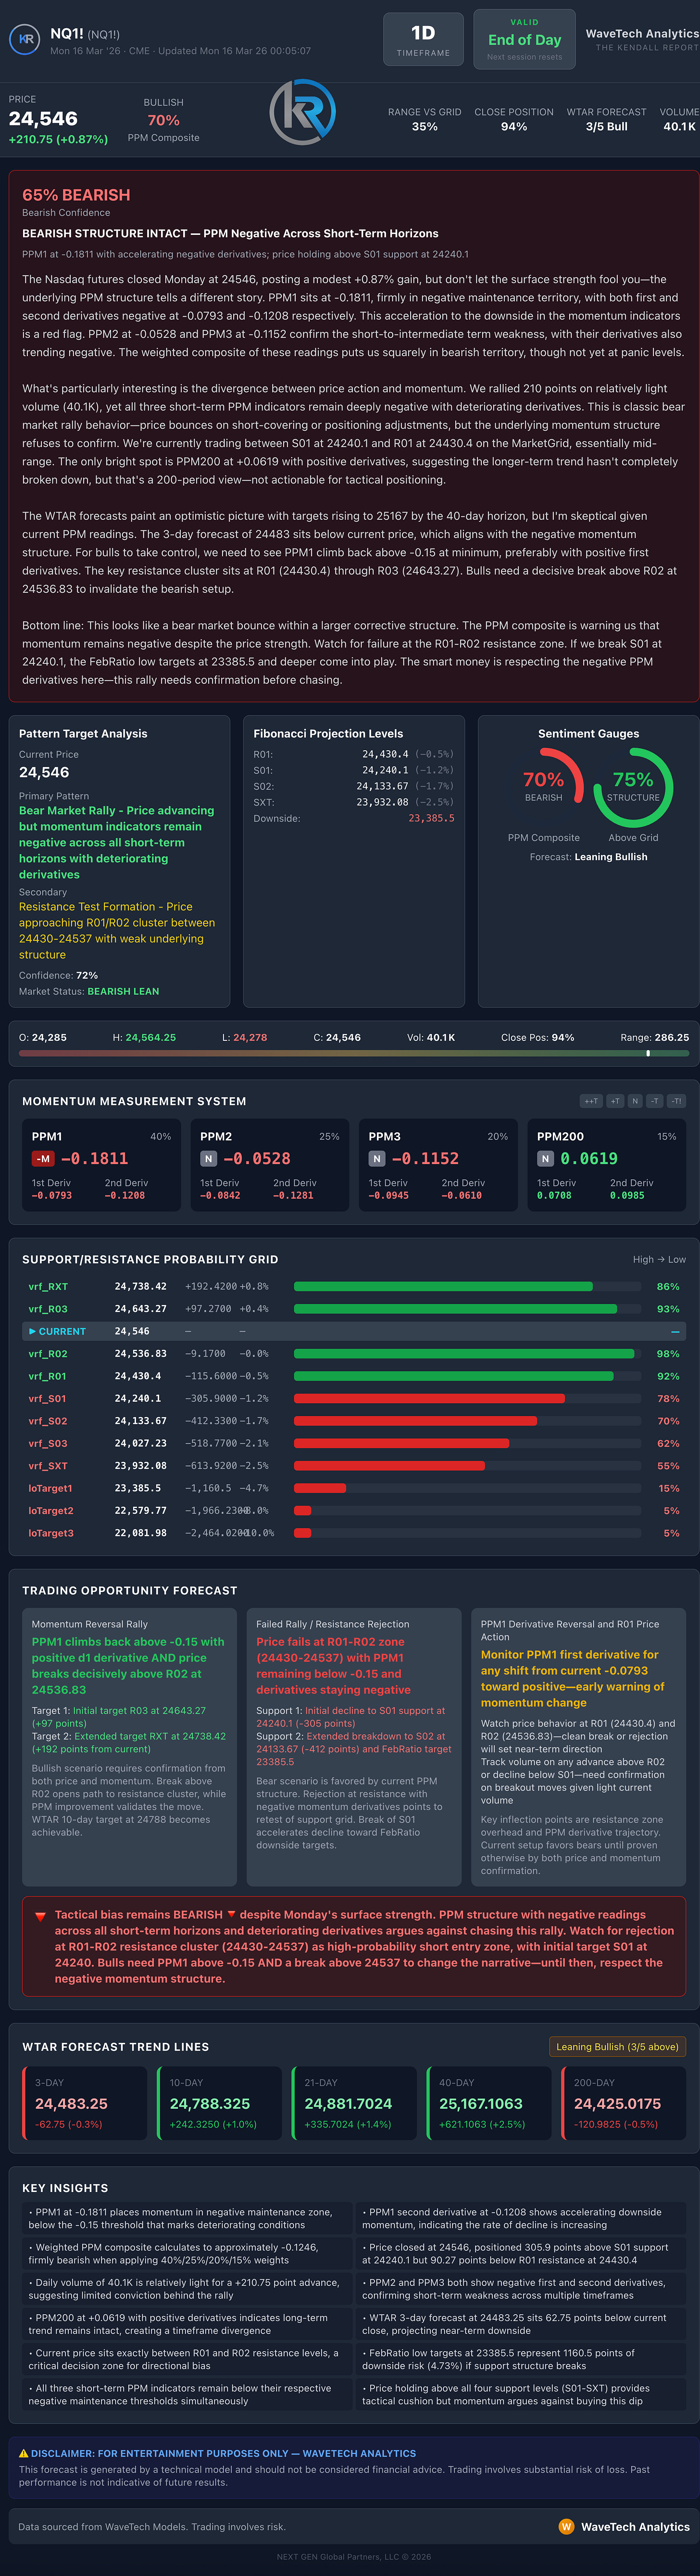Click the L: 24,278 low value
Image resolution: width=700 pixels, height=2576 pixels.
point(244,1037)
